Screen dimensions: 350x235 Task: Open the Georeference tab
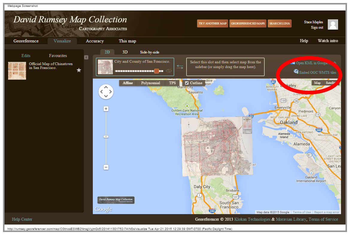(x=26, y=41)
